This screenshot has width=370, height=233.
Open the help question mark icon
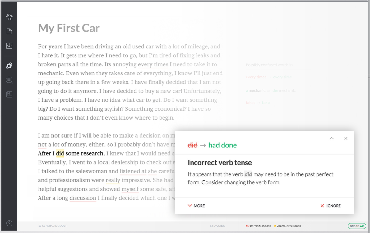[x=9, y=223]
